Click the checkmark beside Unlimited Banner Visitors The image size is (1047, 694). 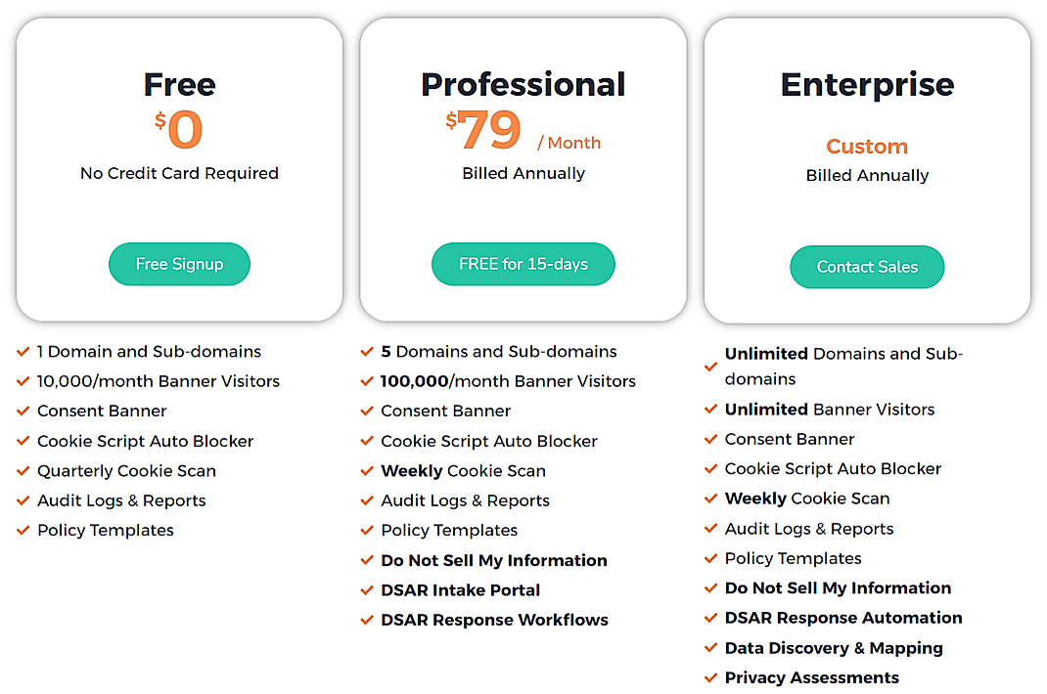tap(709, 410)
